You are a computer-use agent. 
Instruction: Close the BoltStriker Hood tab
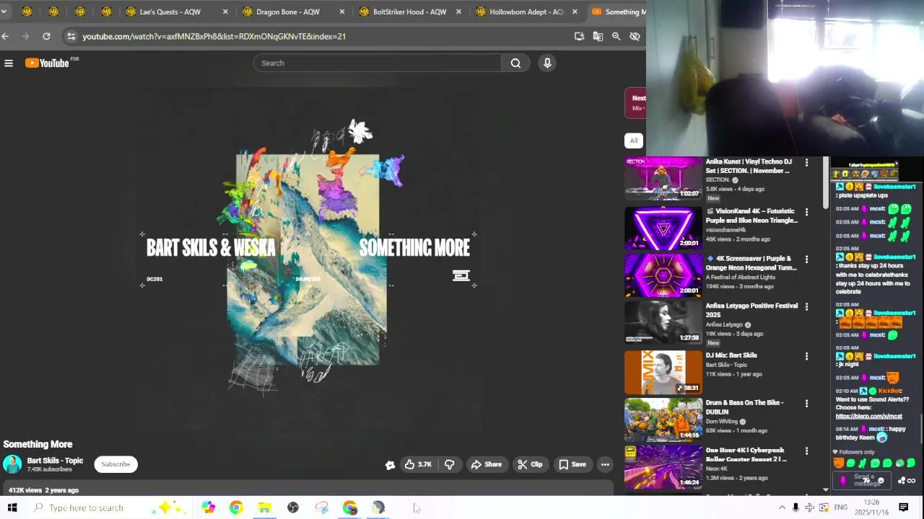458,12
